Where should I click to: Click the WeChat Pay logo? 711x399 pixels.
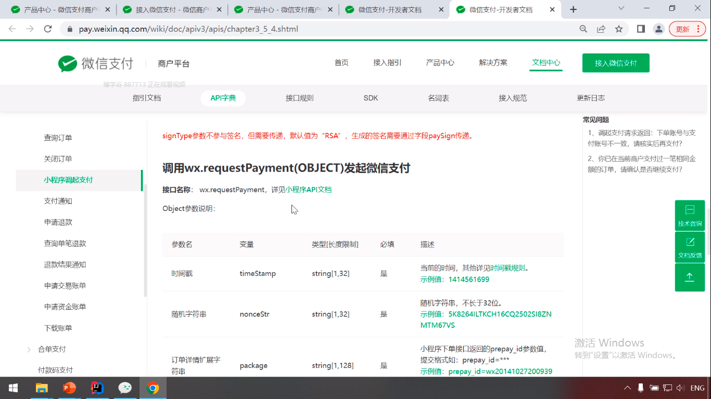[x=96, y=63]
